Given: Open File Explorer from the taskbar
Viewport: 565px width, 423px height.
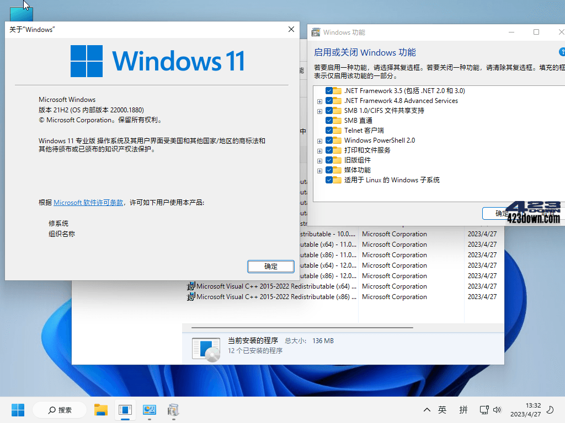Looking at the screenshot, I should pyautogui.click(x=101, y=410).
